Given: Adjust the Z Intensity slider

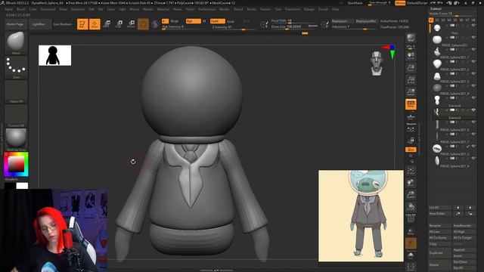Looking at the screenshot, I should (234, 27).
